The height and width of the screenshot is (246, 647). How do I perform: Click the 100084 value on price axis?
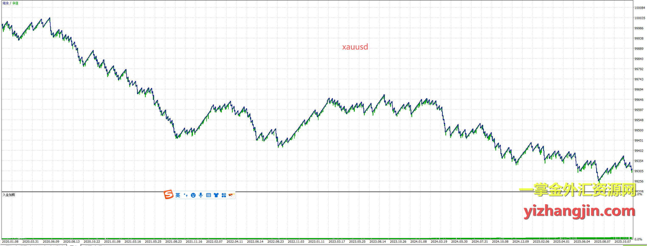pos(640,8)
